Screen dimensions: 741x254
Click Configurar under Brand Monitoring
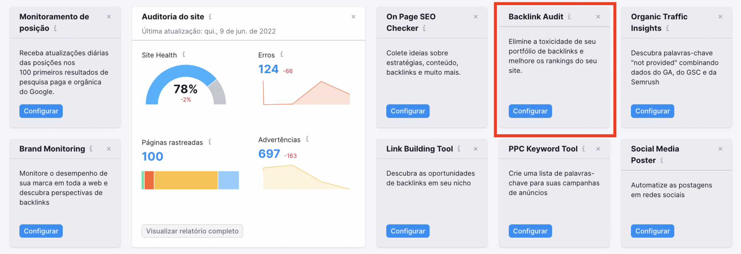pos(41,231)
